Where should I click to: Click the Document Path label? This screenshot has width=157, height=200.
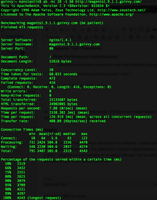[15, 57]
